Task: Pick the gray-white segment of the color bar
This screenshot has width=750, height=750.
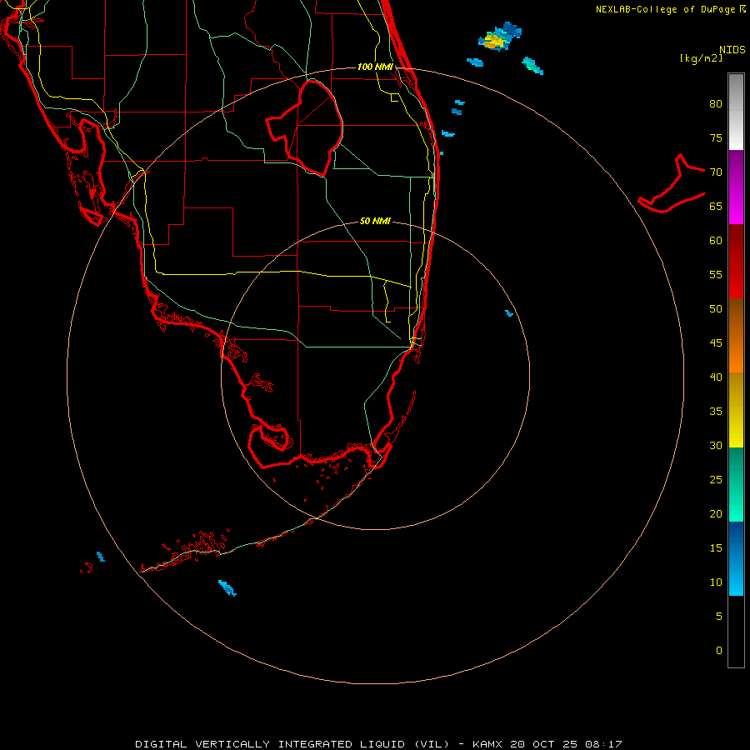Action: [736, 112]
